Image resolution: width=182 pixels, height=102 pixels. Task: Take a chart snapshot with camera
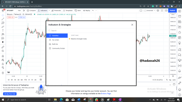coord(166,10)
